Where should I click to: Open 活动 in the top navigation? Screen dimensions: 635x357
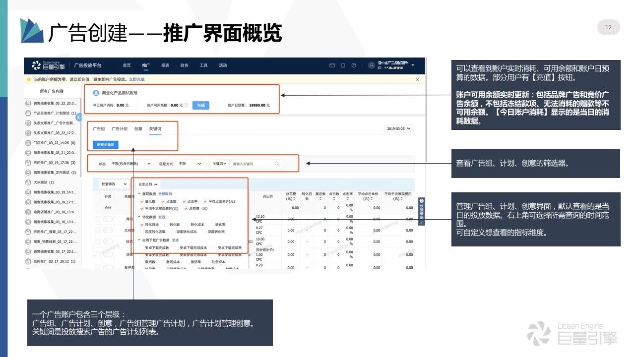pos(223,65)
